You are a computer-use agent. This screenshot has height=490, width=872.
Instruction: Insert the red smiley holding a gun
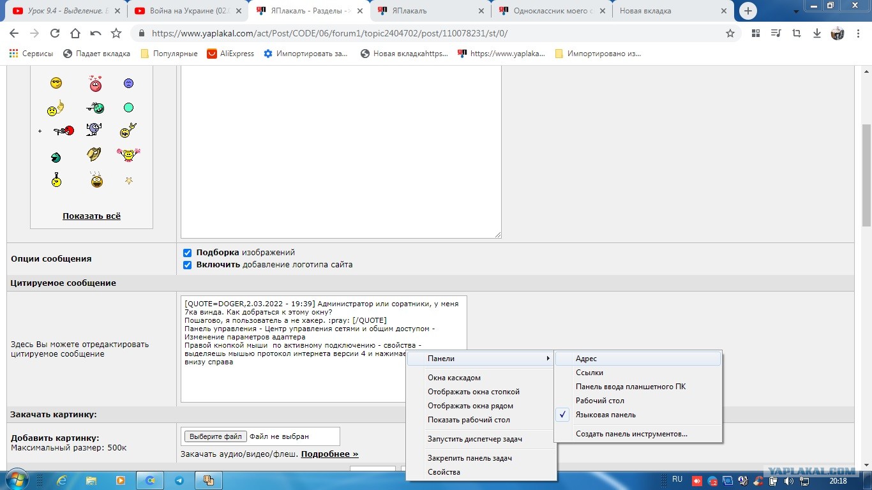tap(64, 131)
